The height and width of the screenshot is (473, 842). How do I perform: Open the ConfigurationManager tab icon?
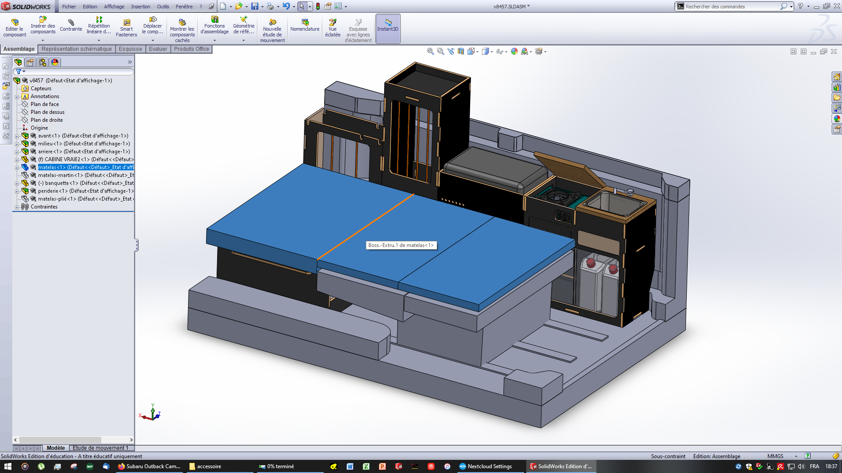tap(43, 62)
